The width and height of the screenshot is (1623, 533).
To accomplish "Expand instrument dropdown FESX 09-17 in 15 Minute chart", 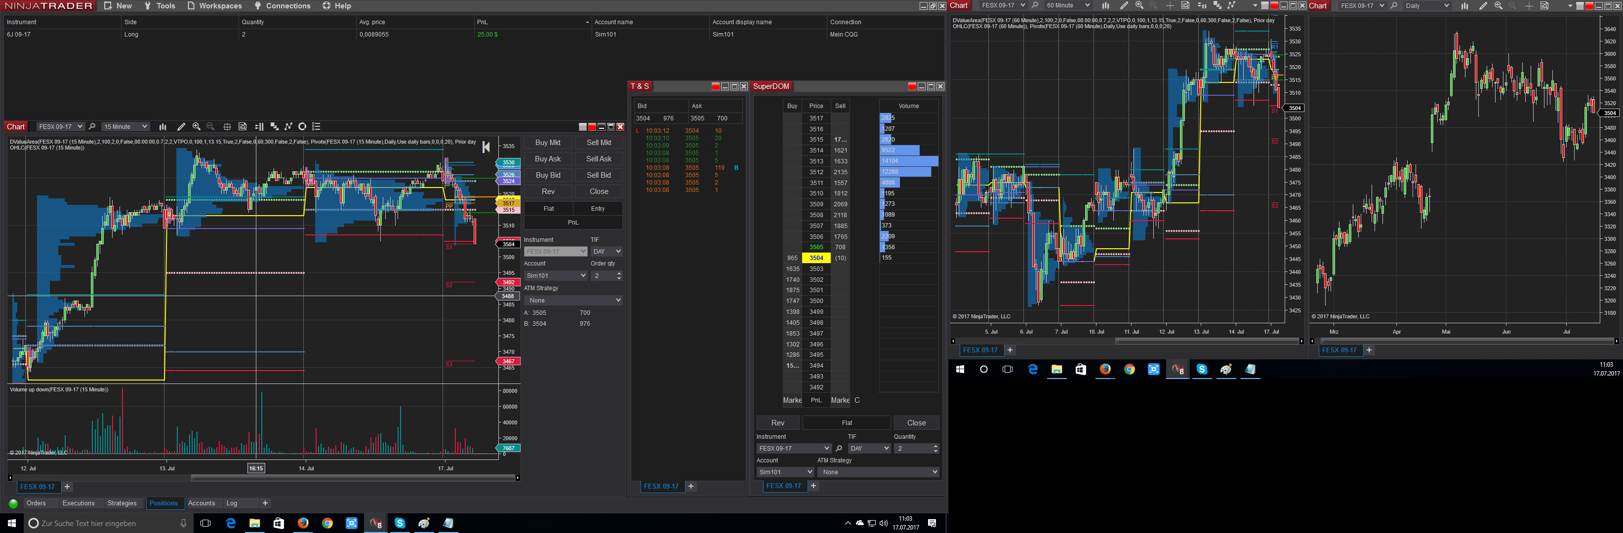I will pyautogui.click(x=60, y=126).
